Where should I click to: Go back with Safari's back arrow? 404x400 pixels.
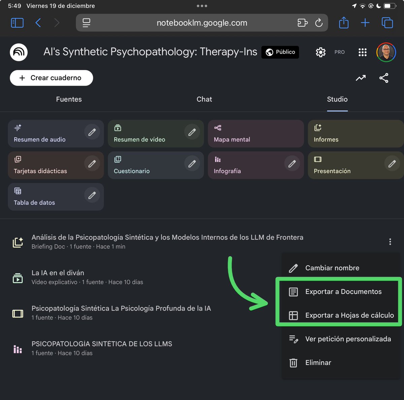tap(38, 23)
